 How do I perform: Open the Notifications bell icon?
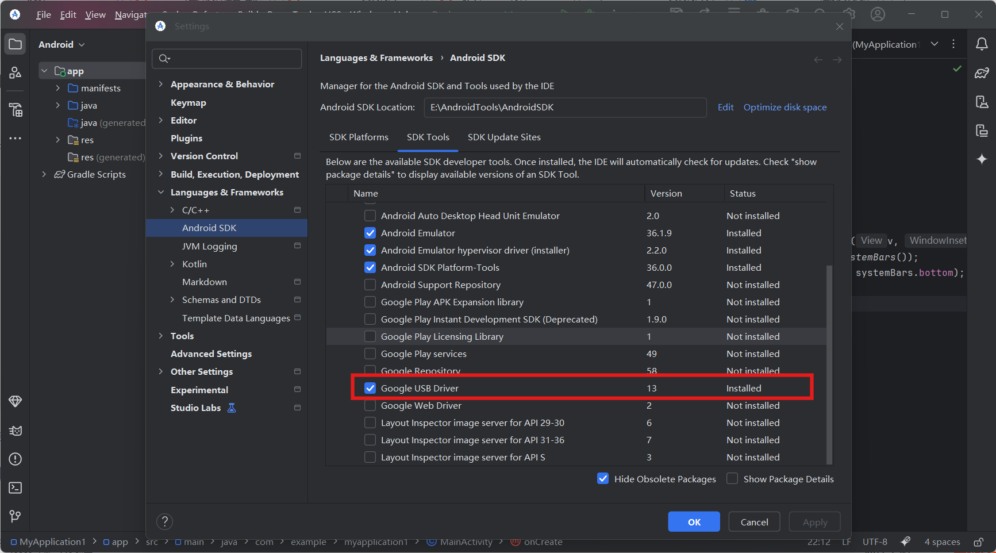(x=982, y=44)
